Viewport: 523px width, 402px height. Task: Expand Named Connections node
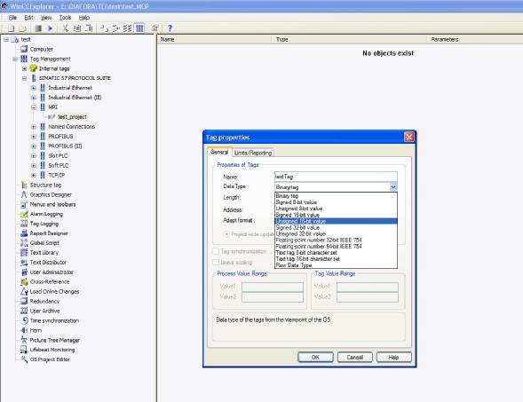coord(34,127)
